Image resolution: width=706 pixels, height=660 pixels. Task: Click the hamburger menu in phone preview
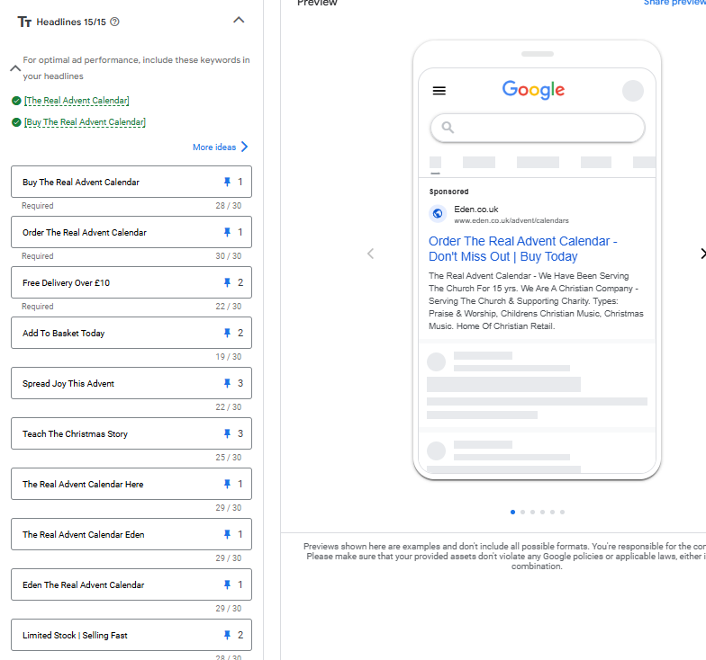click(x=439, y=91)
